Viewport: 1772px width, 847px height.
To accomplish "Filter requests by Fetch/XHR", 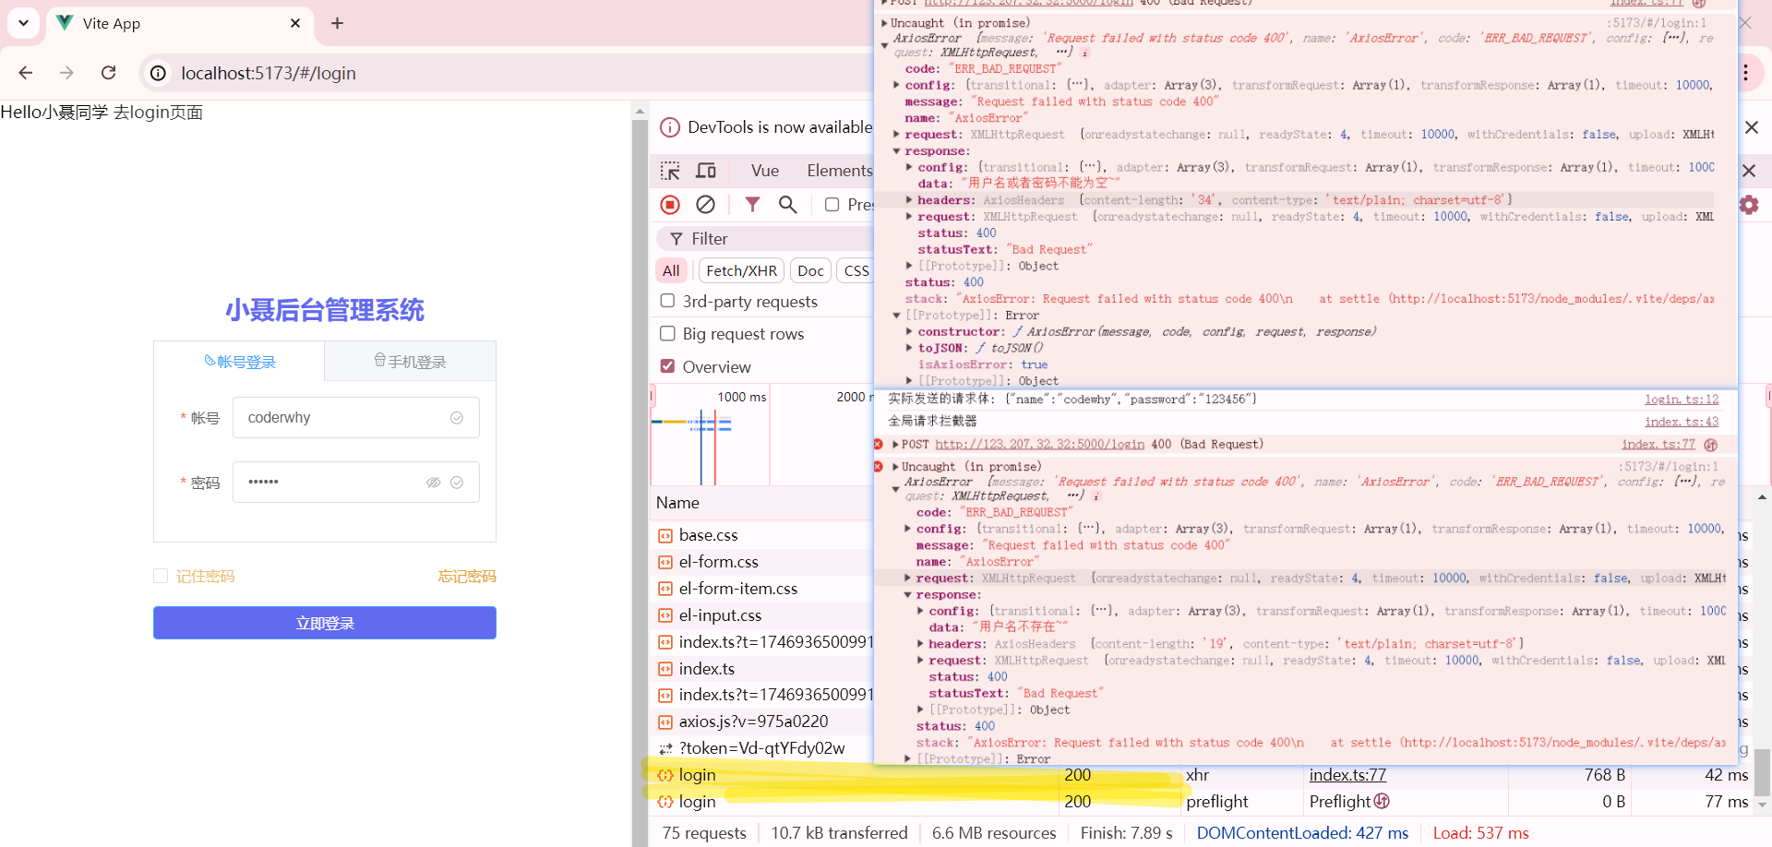I will 741,270.
